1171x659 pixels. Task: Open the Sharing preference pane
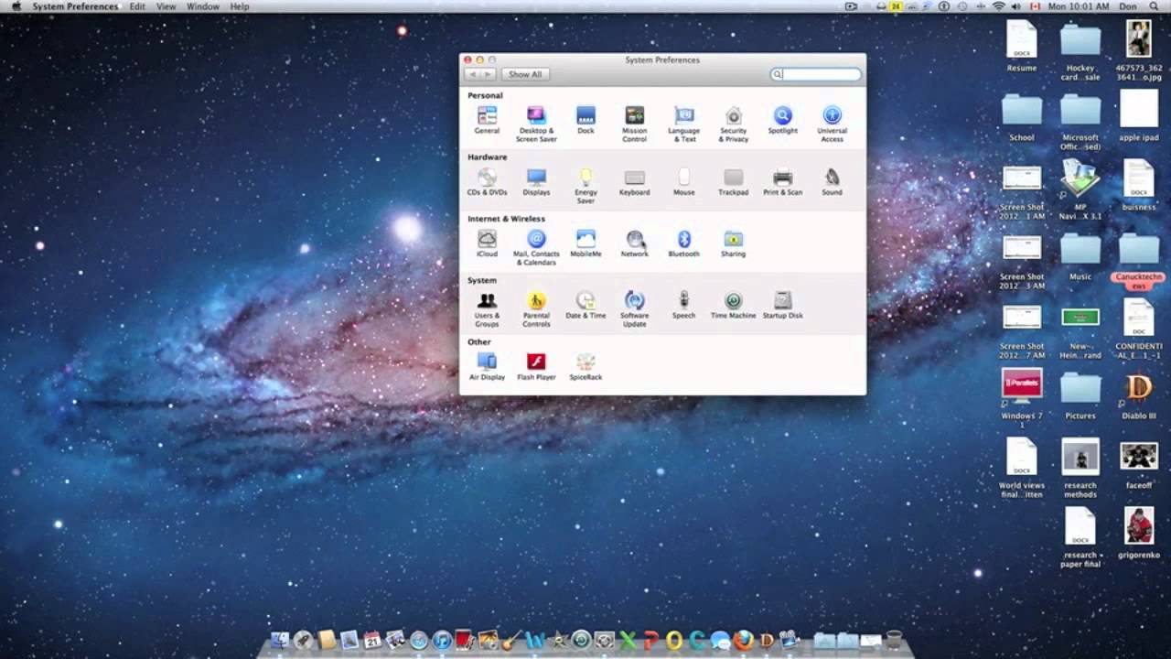coord(733,243)
